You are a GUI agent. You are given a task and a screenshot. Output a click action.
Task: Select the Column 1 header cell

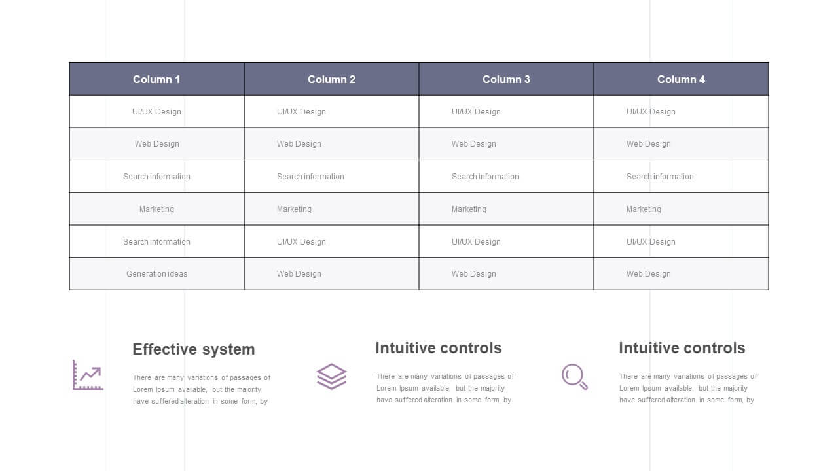(156, 79)
